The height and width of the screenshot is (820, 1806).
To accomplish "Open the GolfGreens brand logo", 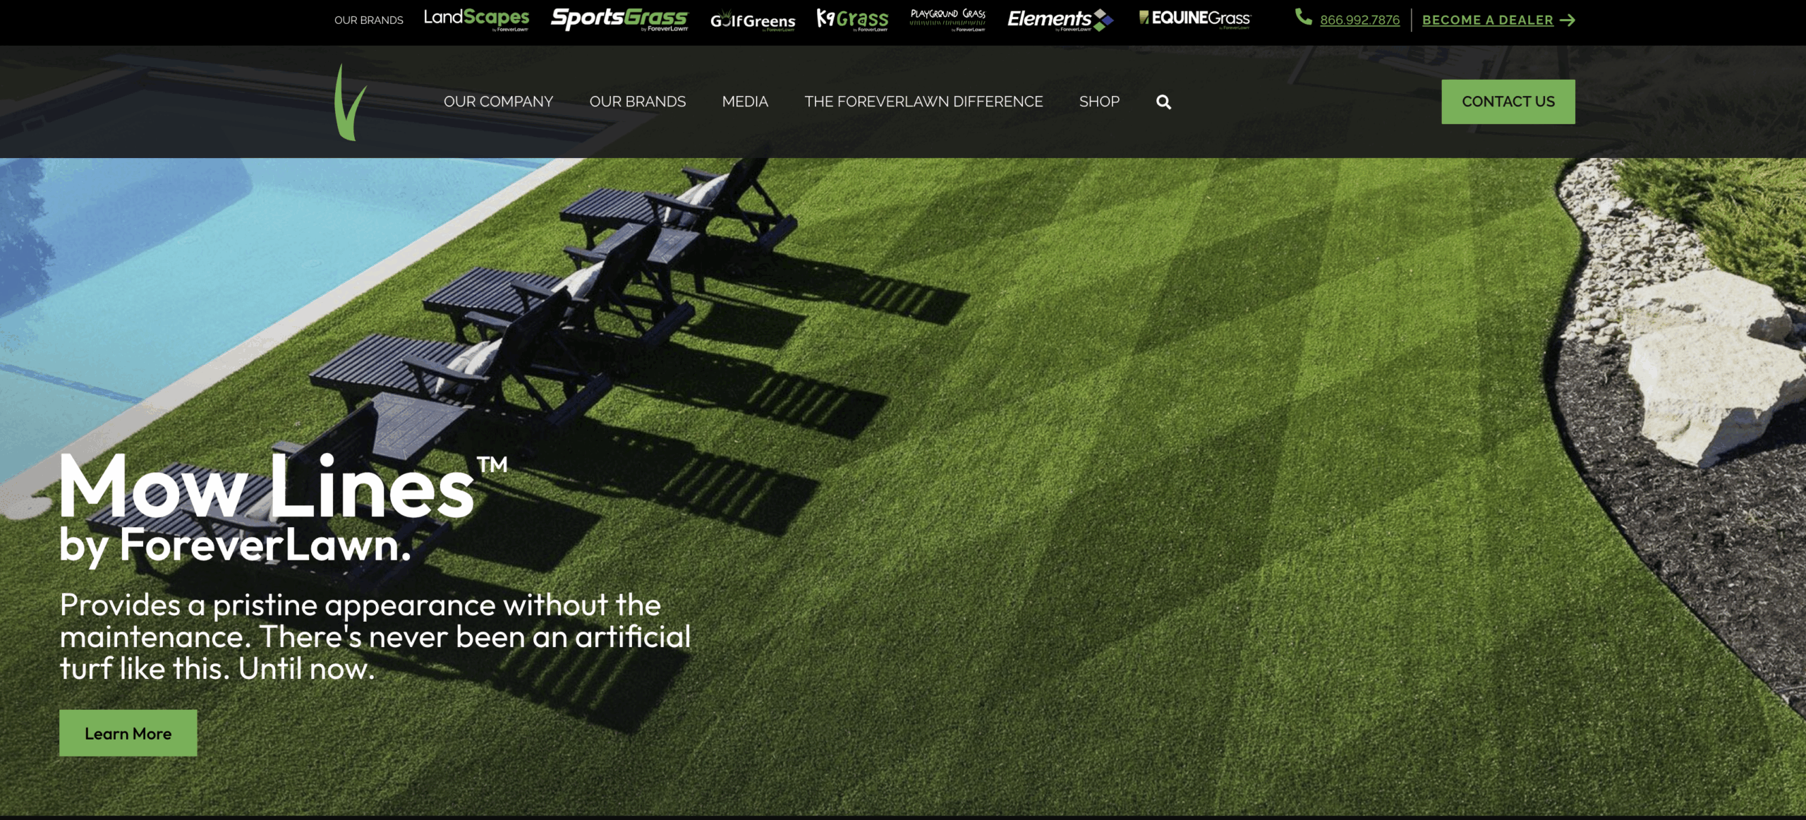I will (753, 20).
